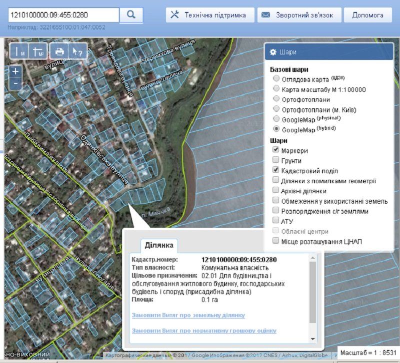Click the gear icon in Шари header
Screen dimensions: 400x363
[x=273, y=52]
